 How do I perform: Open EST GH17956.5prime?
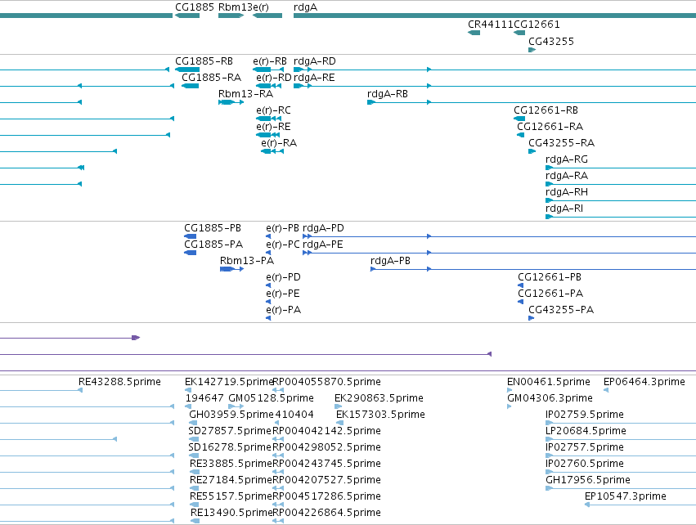(588, 480)
